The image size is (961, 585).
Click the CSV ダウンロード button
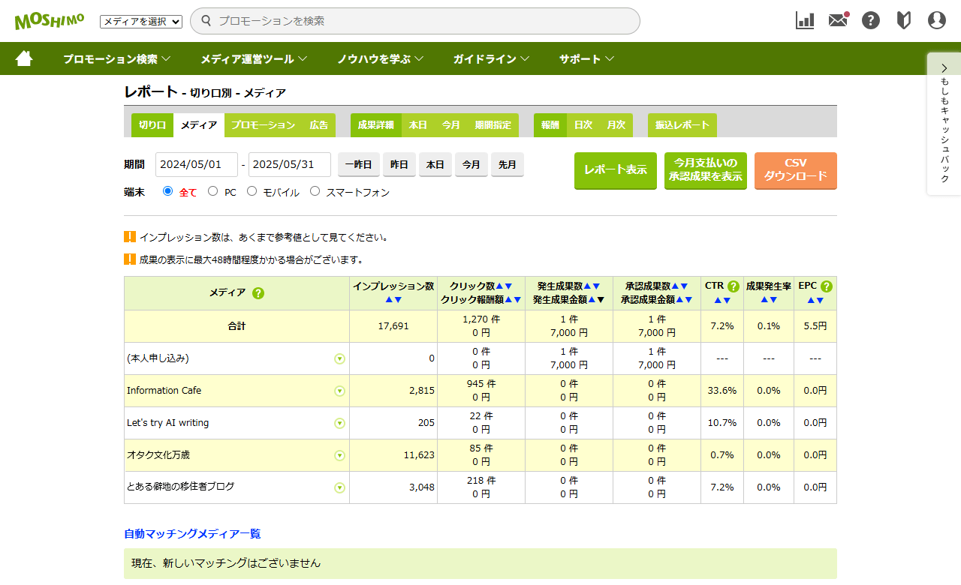[x=795, y=170]
